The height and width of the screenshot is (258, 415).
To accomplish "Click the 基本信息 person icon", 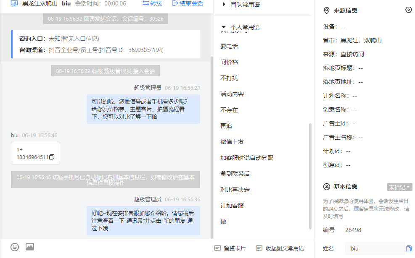I will [x=327, y=187].
